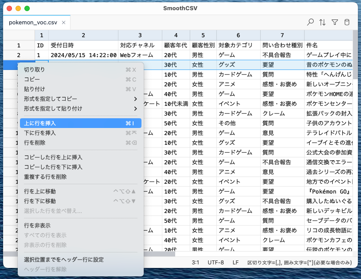The width and height of the screenshot is (361, 279).
Task: Open the filter funnel tool
Action: [x=335, y=22]
